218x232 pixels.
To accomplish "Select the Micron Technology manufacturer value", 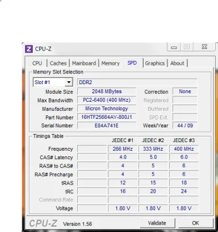I will pyautogui.click(x=107, y=109).
